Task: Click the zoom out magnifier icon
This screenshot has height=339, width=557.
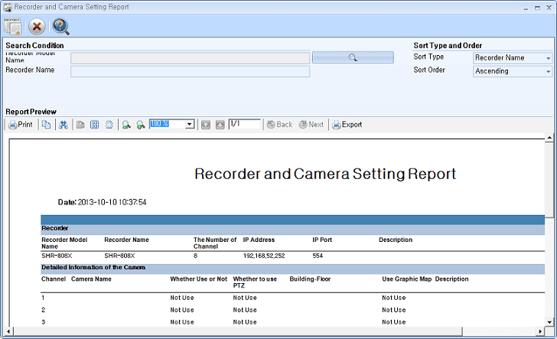Action: pyautogui.click(x=126, y=125)
